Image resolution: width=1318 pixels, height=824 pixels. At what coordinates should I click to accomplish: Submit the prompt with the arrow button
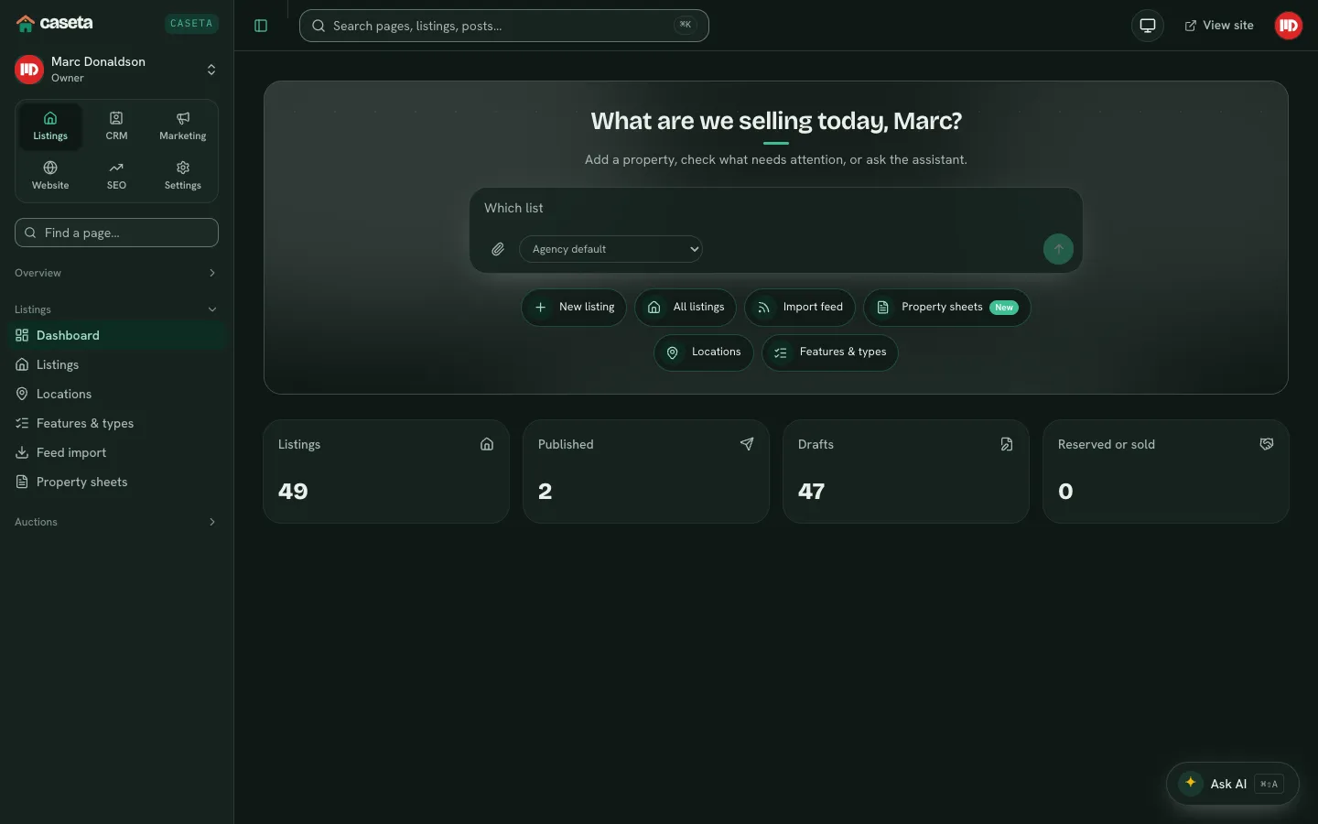[x=1058, y=249]
